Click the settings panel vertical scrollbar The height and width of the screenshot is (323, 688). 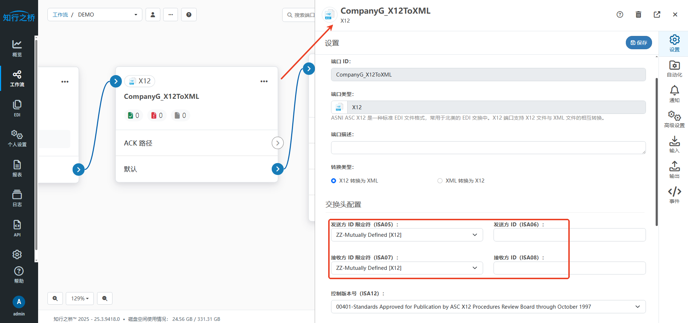click(656, 151)
